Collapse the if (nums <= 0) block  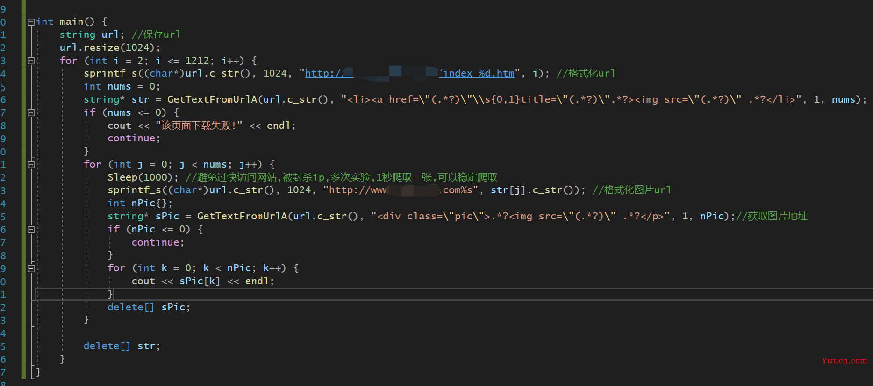[x=31, y=112]
